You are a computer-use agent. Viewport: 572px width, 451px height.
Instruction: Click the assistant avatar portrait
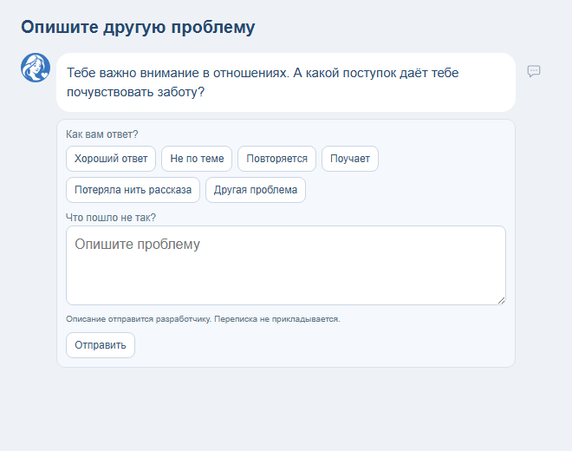[x=36, y=68]
